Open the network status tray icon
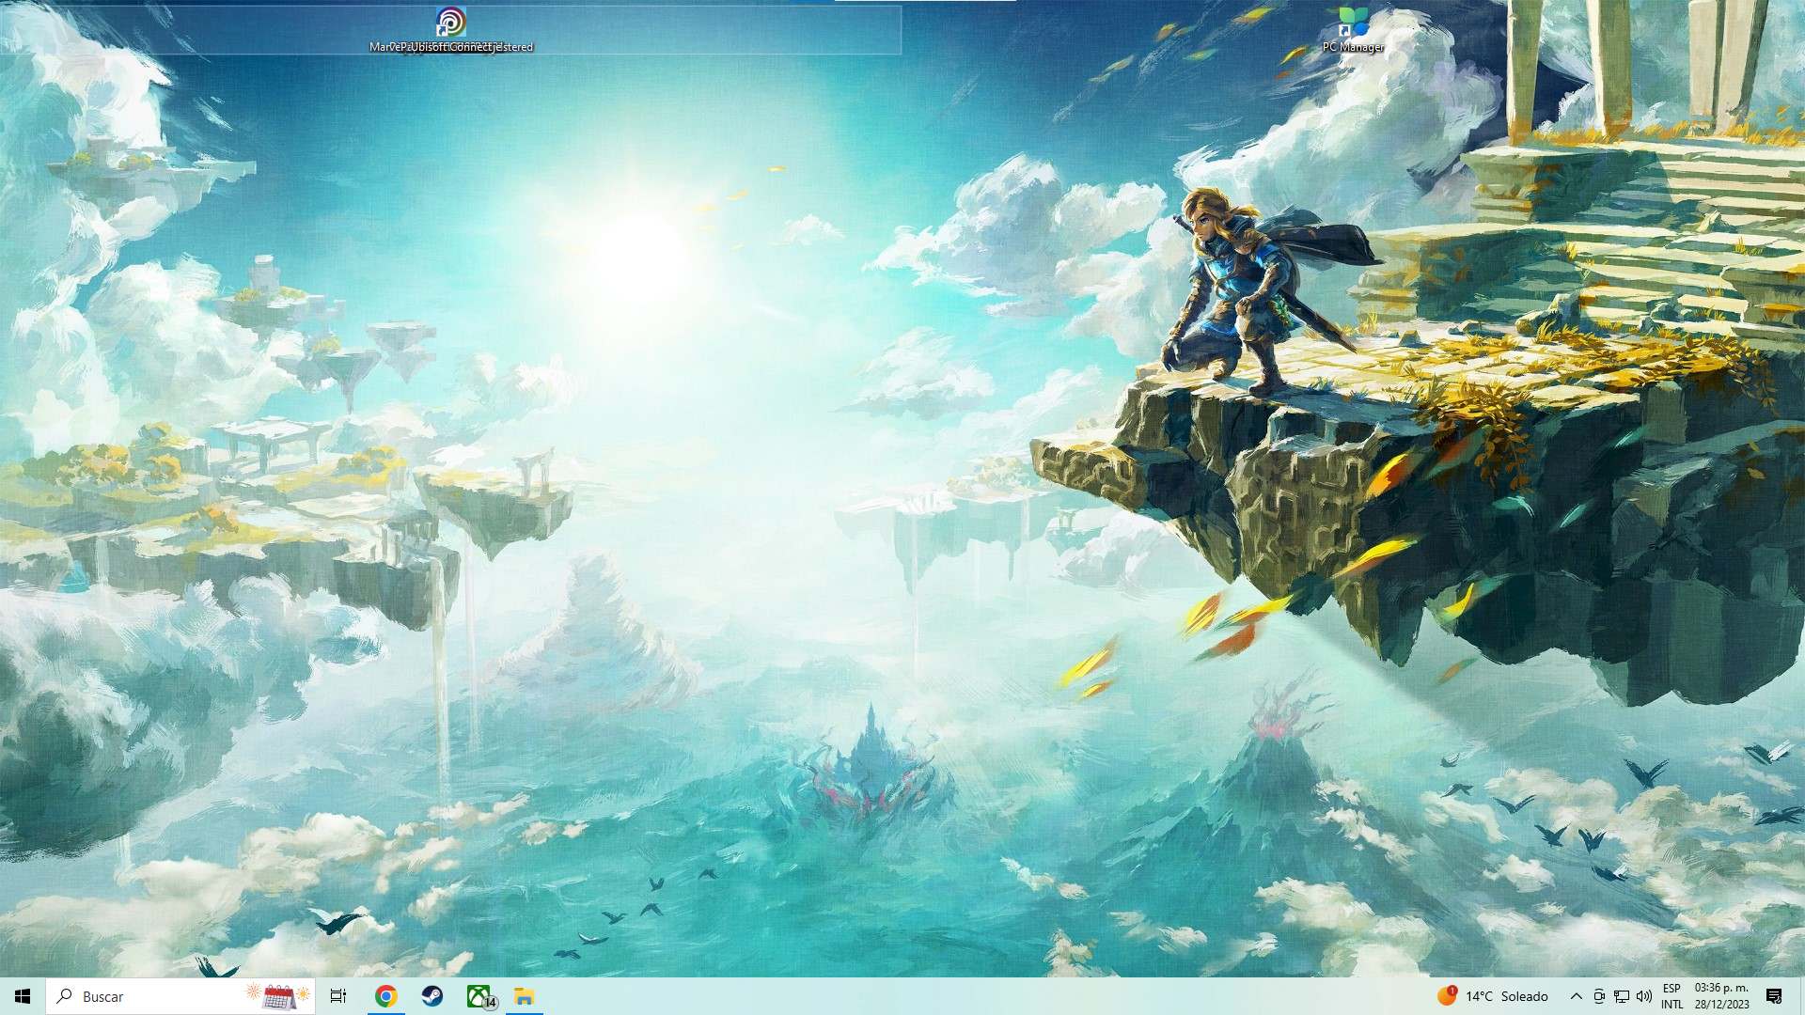This screenshot has height=1015, width=1805. (x=1622, y=996)
